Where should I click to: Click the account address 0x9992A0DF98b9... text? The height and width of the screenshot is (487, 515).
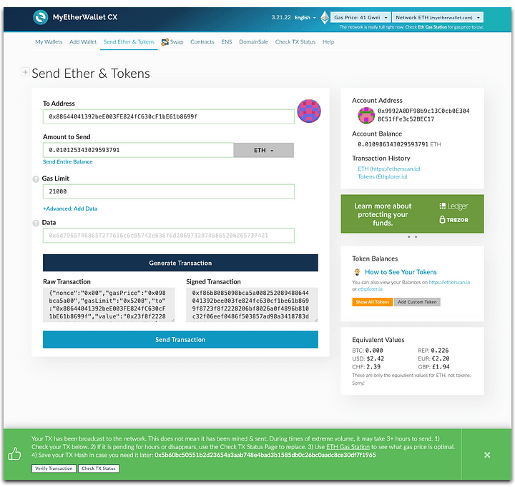tap(423, 115)
